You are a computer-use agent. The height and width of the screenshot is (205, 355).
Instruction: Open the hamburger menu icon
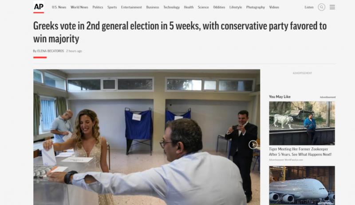coord(332,7)
